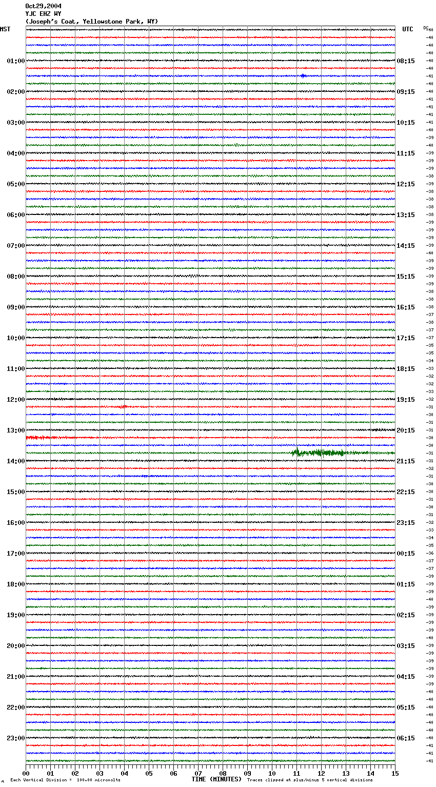Select the 01:00 MST time label

[x=16, y=61]
